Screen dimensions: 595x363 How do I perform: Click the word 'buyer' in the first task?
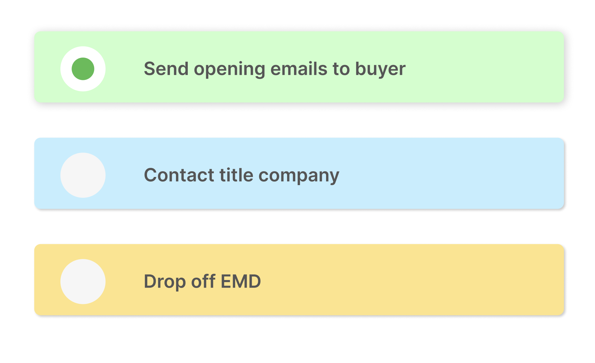tap(380, 69)
